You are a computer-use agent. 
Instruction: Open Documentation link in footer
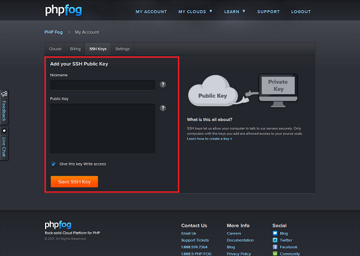[240, 240]
